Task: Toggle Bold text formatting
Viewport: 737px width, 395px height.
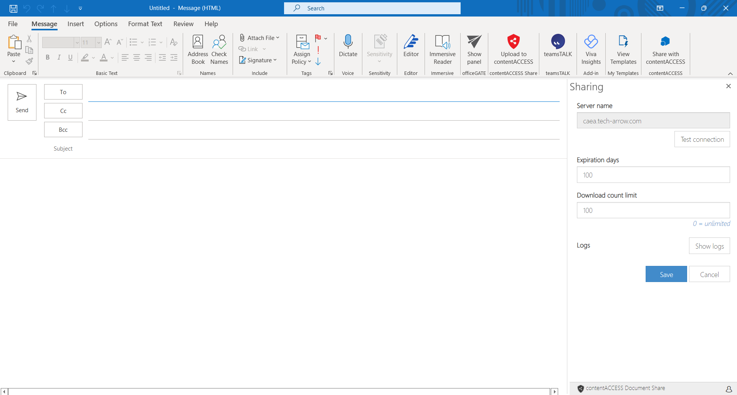Action: (48, 58)
